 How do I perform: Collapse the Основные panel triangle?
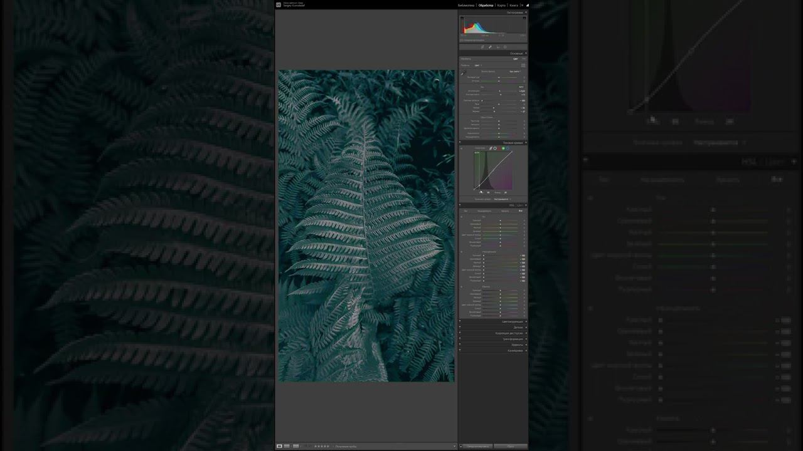pos(526,53)
